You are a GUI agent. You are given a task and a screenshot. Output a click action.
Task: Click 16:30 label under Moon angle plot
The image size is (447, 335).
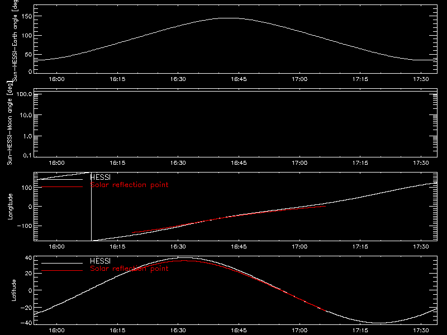178,163
